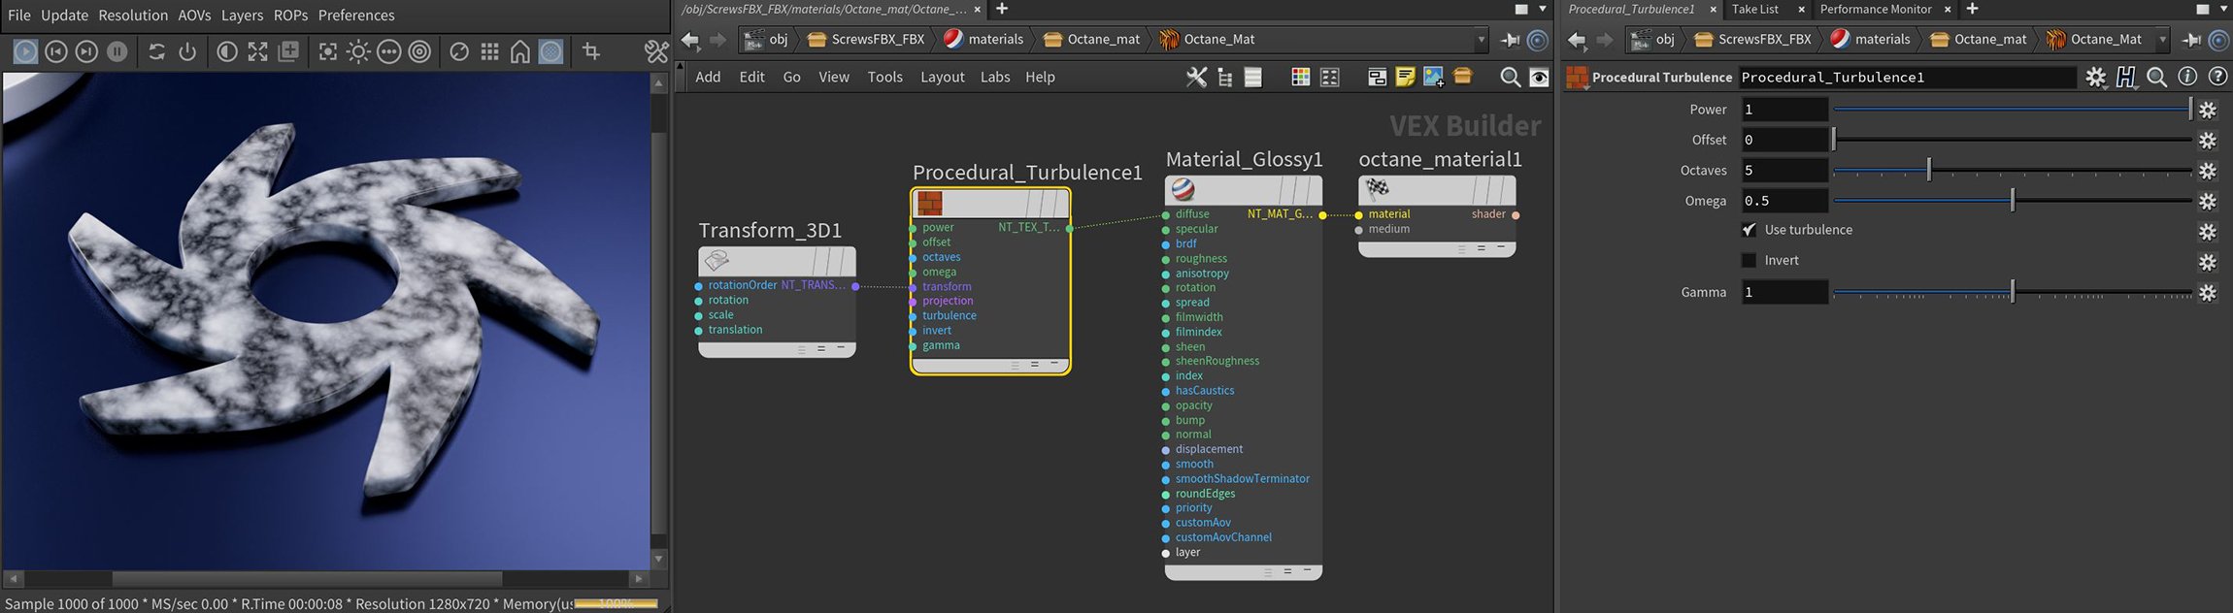Click the crop render region icon

(590, 51)
